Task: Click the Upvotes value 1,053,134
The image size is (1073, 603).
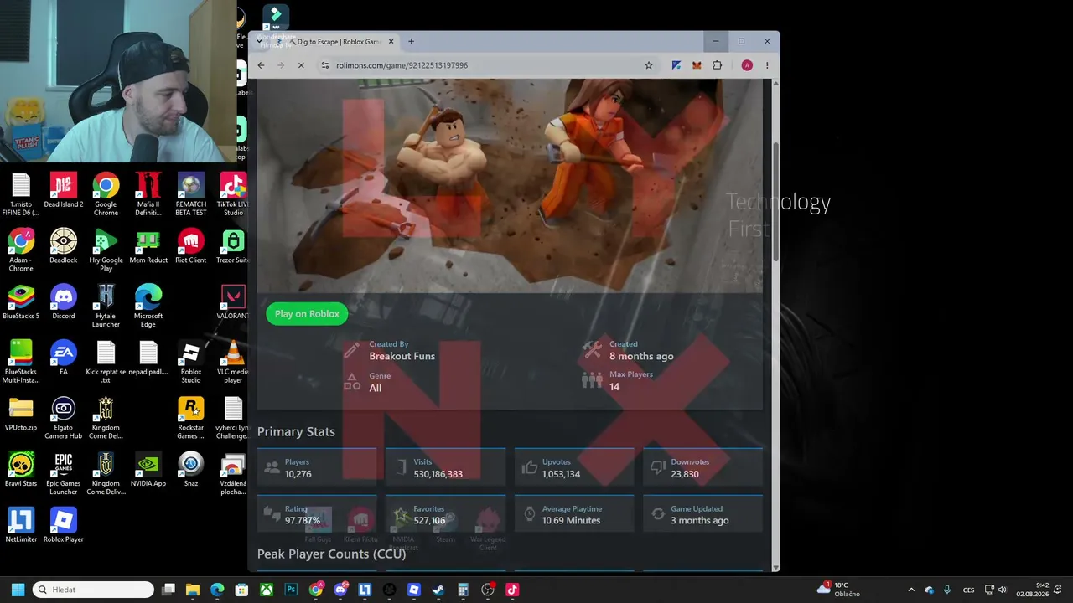Action: tap(561, 474)
